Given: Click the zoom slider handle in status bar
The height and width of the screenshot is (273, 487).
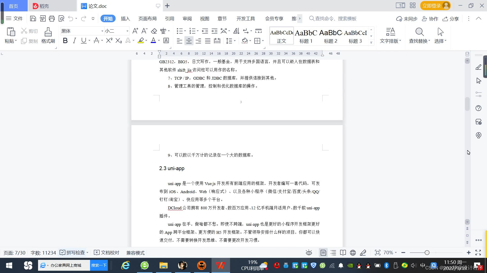Looking at the screenshot, I should pyautogui.click(x=427, y=253).
